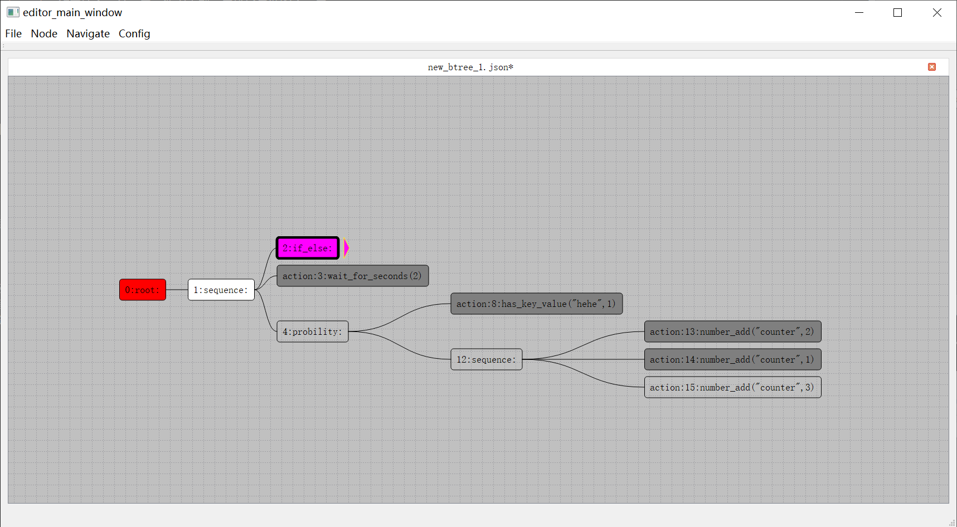Select action 13 number_add counter 2
Image resolution: width=957 pixels, height=527 pixels.
tap(732, 331)
